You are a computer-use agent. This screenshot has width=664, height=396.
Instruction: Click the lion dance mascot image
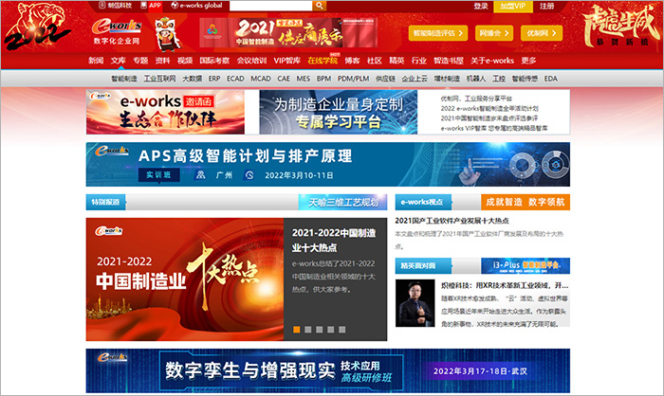click(166, 34)
